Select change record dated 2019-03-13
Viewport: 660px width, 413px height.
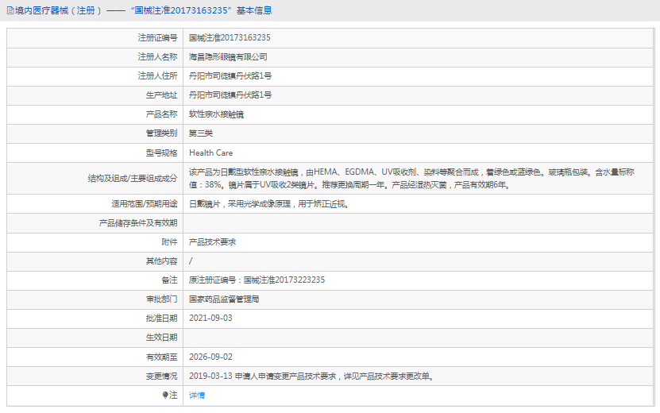tap(311, 376)
